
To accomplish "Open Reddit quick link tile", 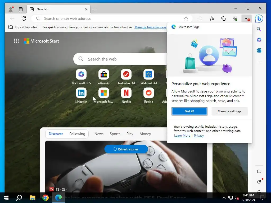I will (149, 95).
